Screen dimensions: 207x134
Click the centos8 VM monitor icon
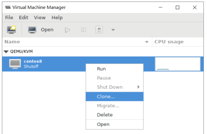15,64
